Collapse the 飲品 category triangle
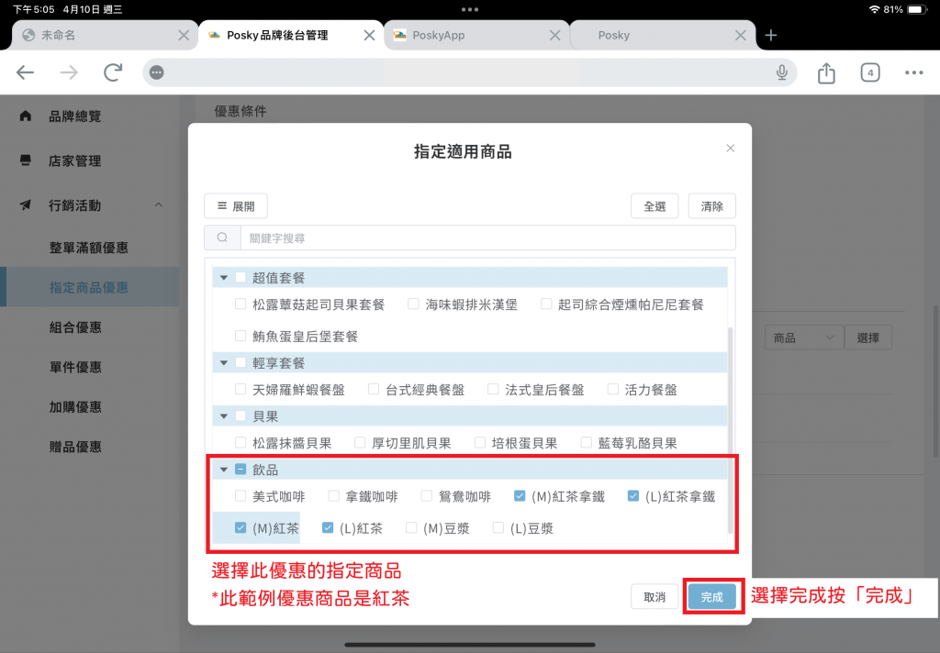Image resolution: width=940 pixels, height=653 pixels. [x=224, y=469]
